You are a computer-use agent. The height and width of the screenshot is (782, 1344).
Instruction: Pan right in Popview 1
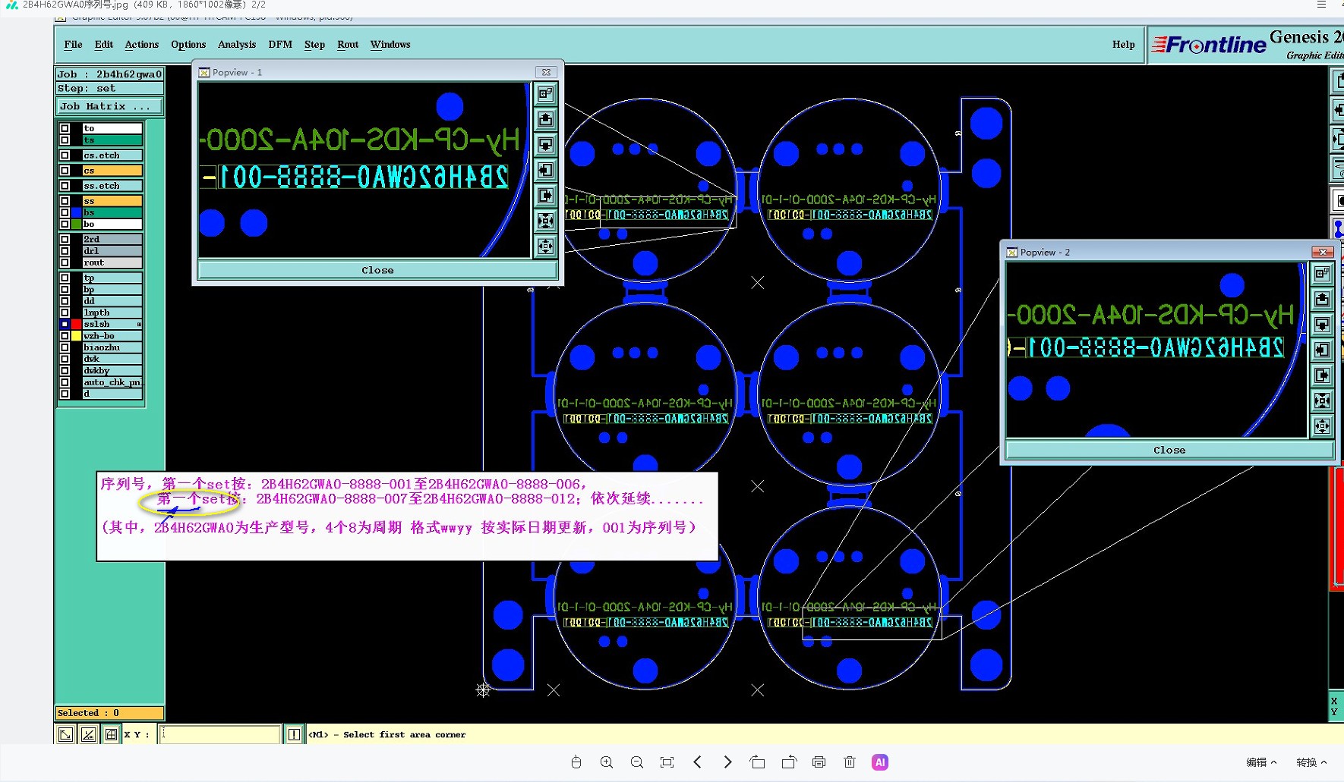545,196
